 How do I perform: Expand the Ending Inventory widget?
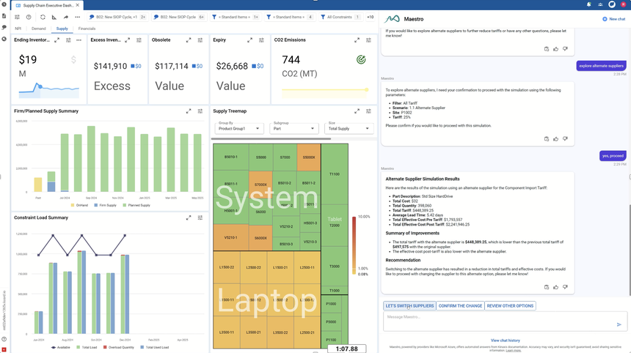tap(56, 40)
